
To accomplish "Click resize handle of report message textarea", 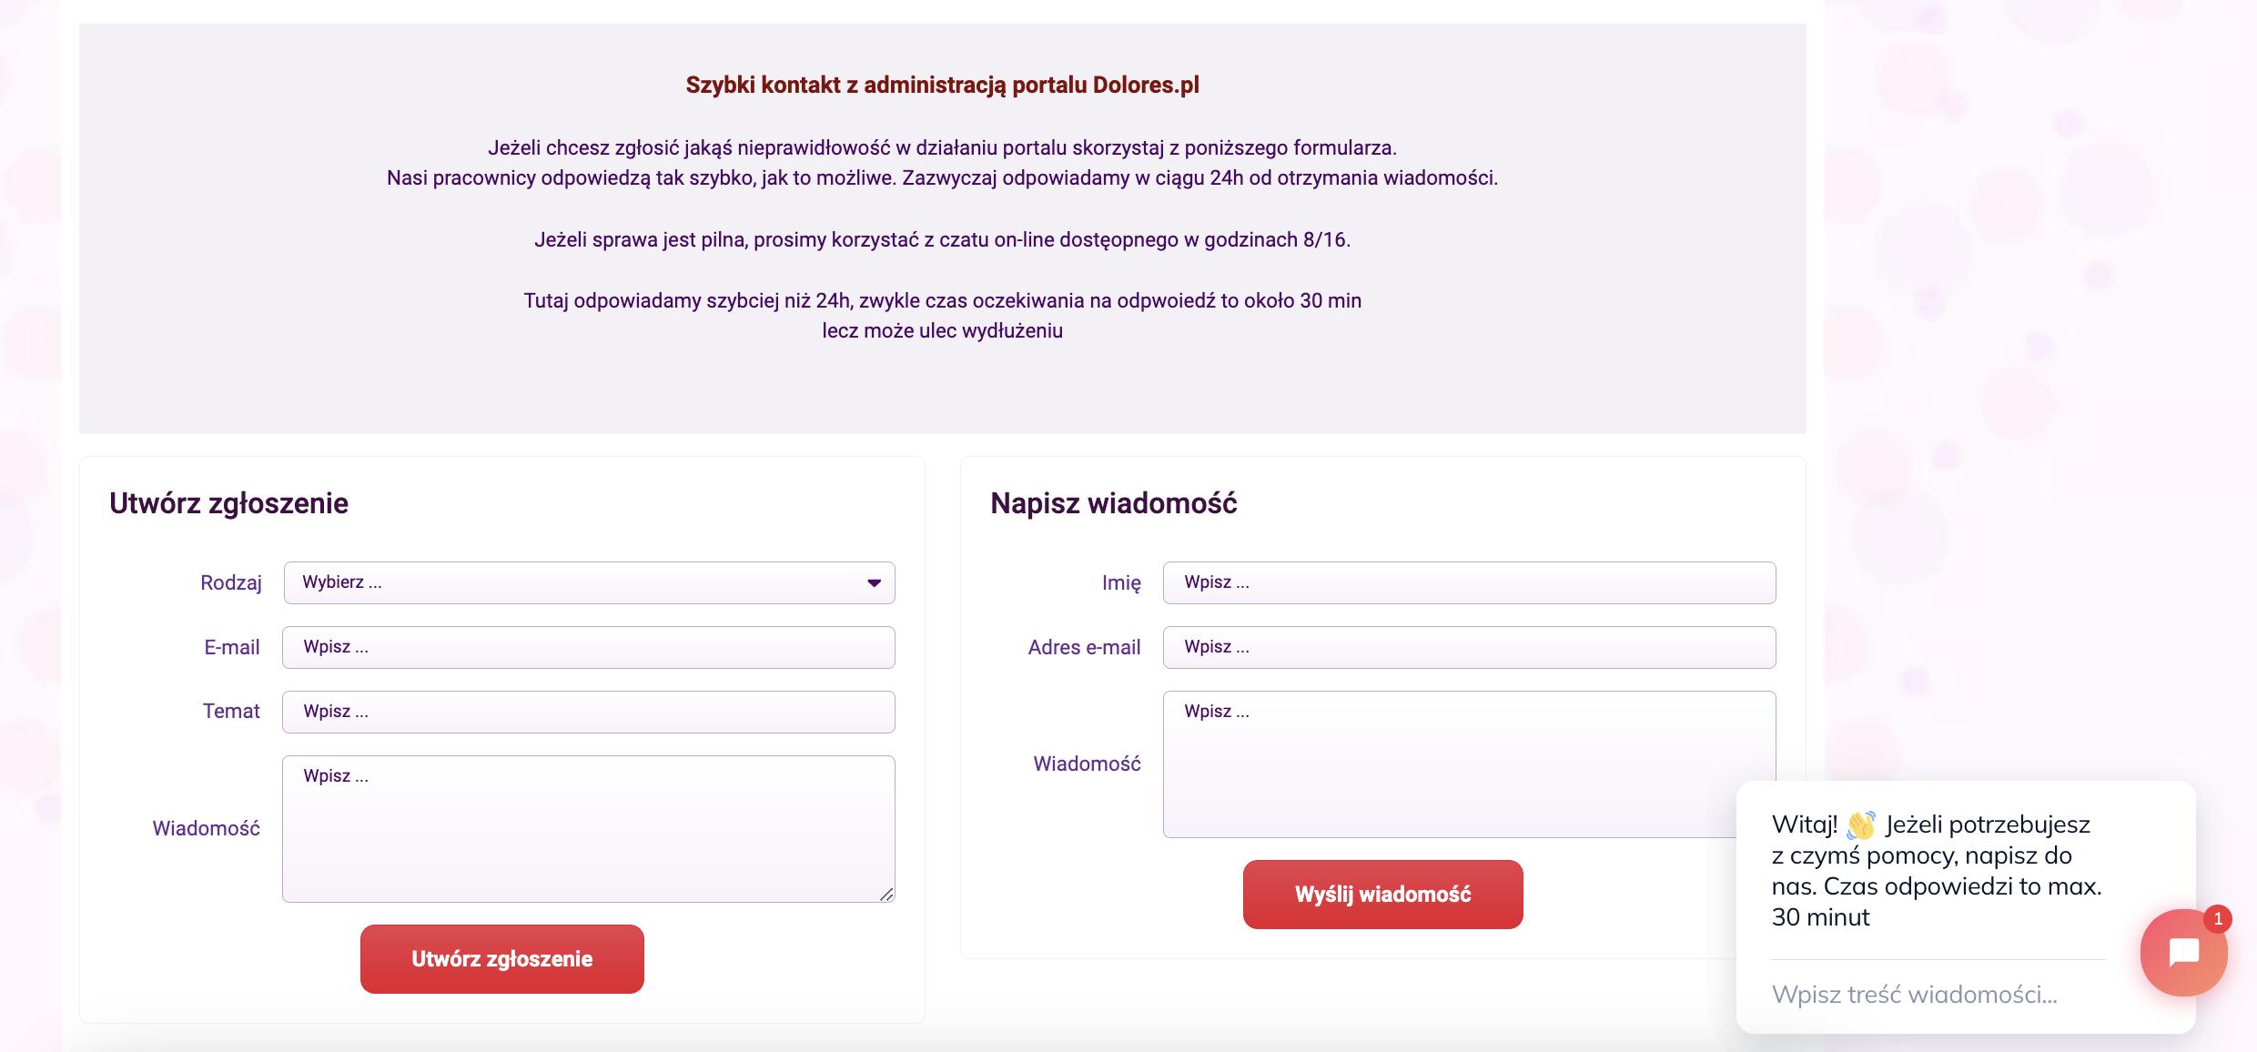I will [x=886, y=895].
